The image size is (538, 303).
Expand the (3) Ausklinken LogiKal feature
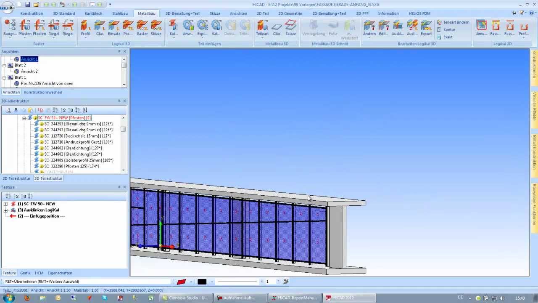[x=5, y=210]
